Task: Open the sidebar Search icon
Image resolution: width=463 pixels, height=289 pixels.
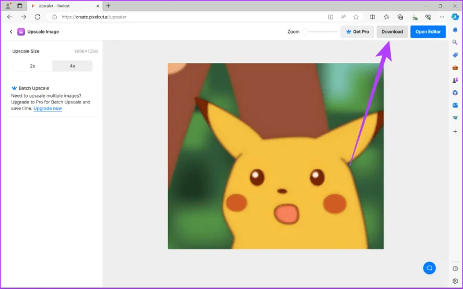Action: click(x=455, y=42)
